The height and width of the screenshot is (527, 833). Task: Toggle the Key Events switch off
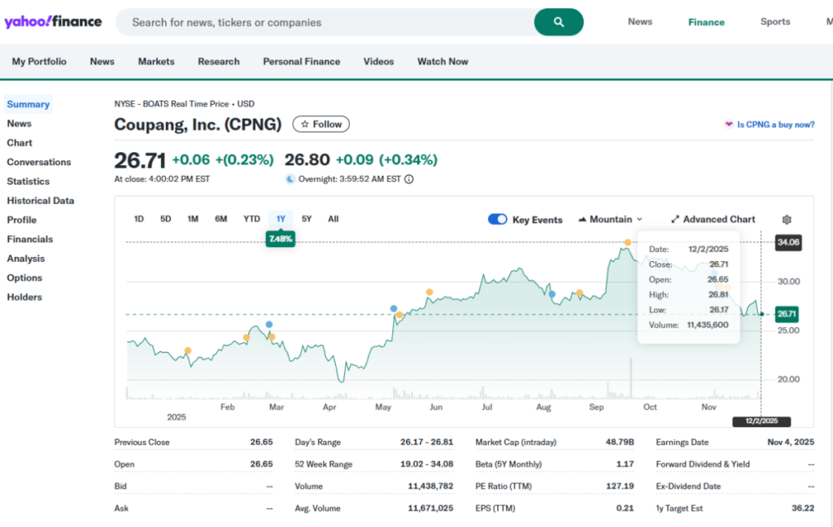click(497, 220)
